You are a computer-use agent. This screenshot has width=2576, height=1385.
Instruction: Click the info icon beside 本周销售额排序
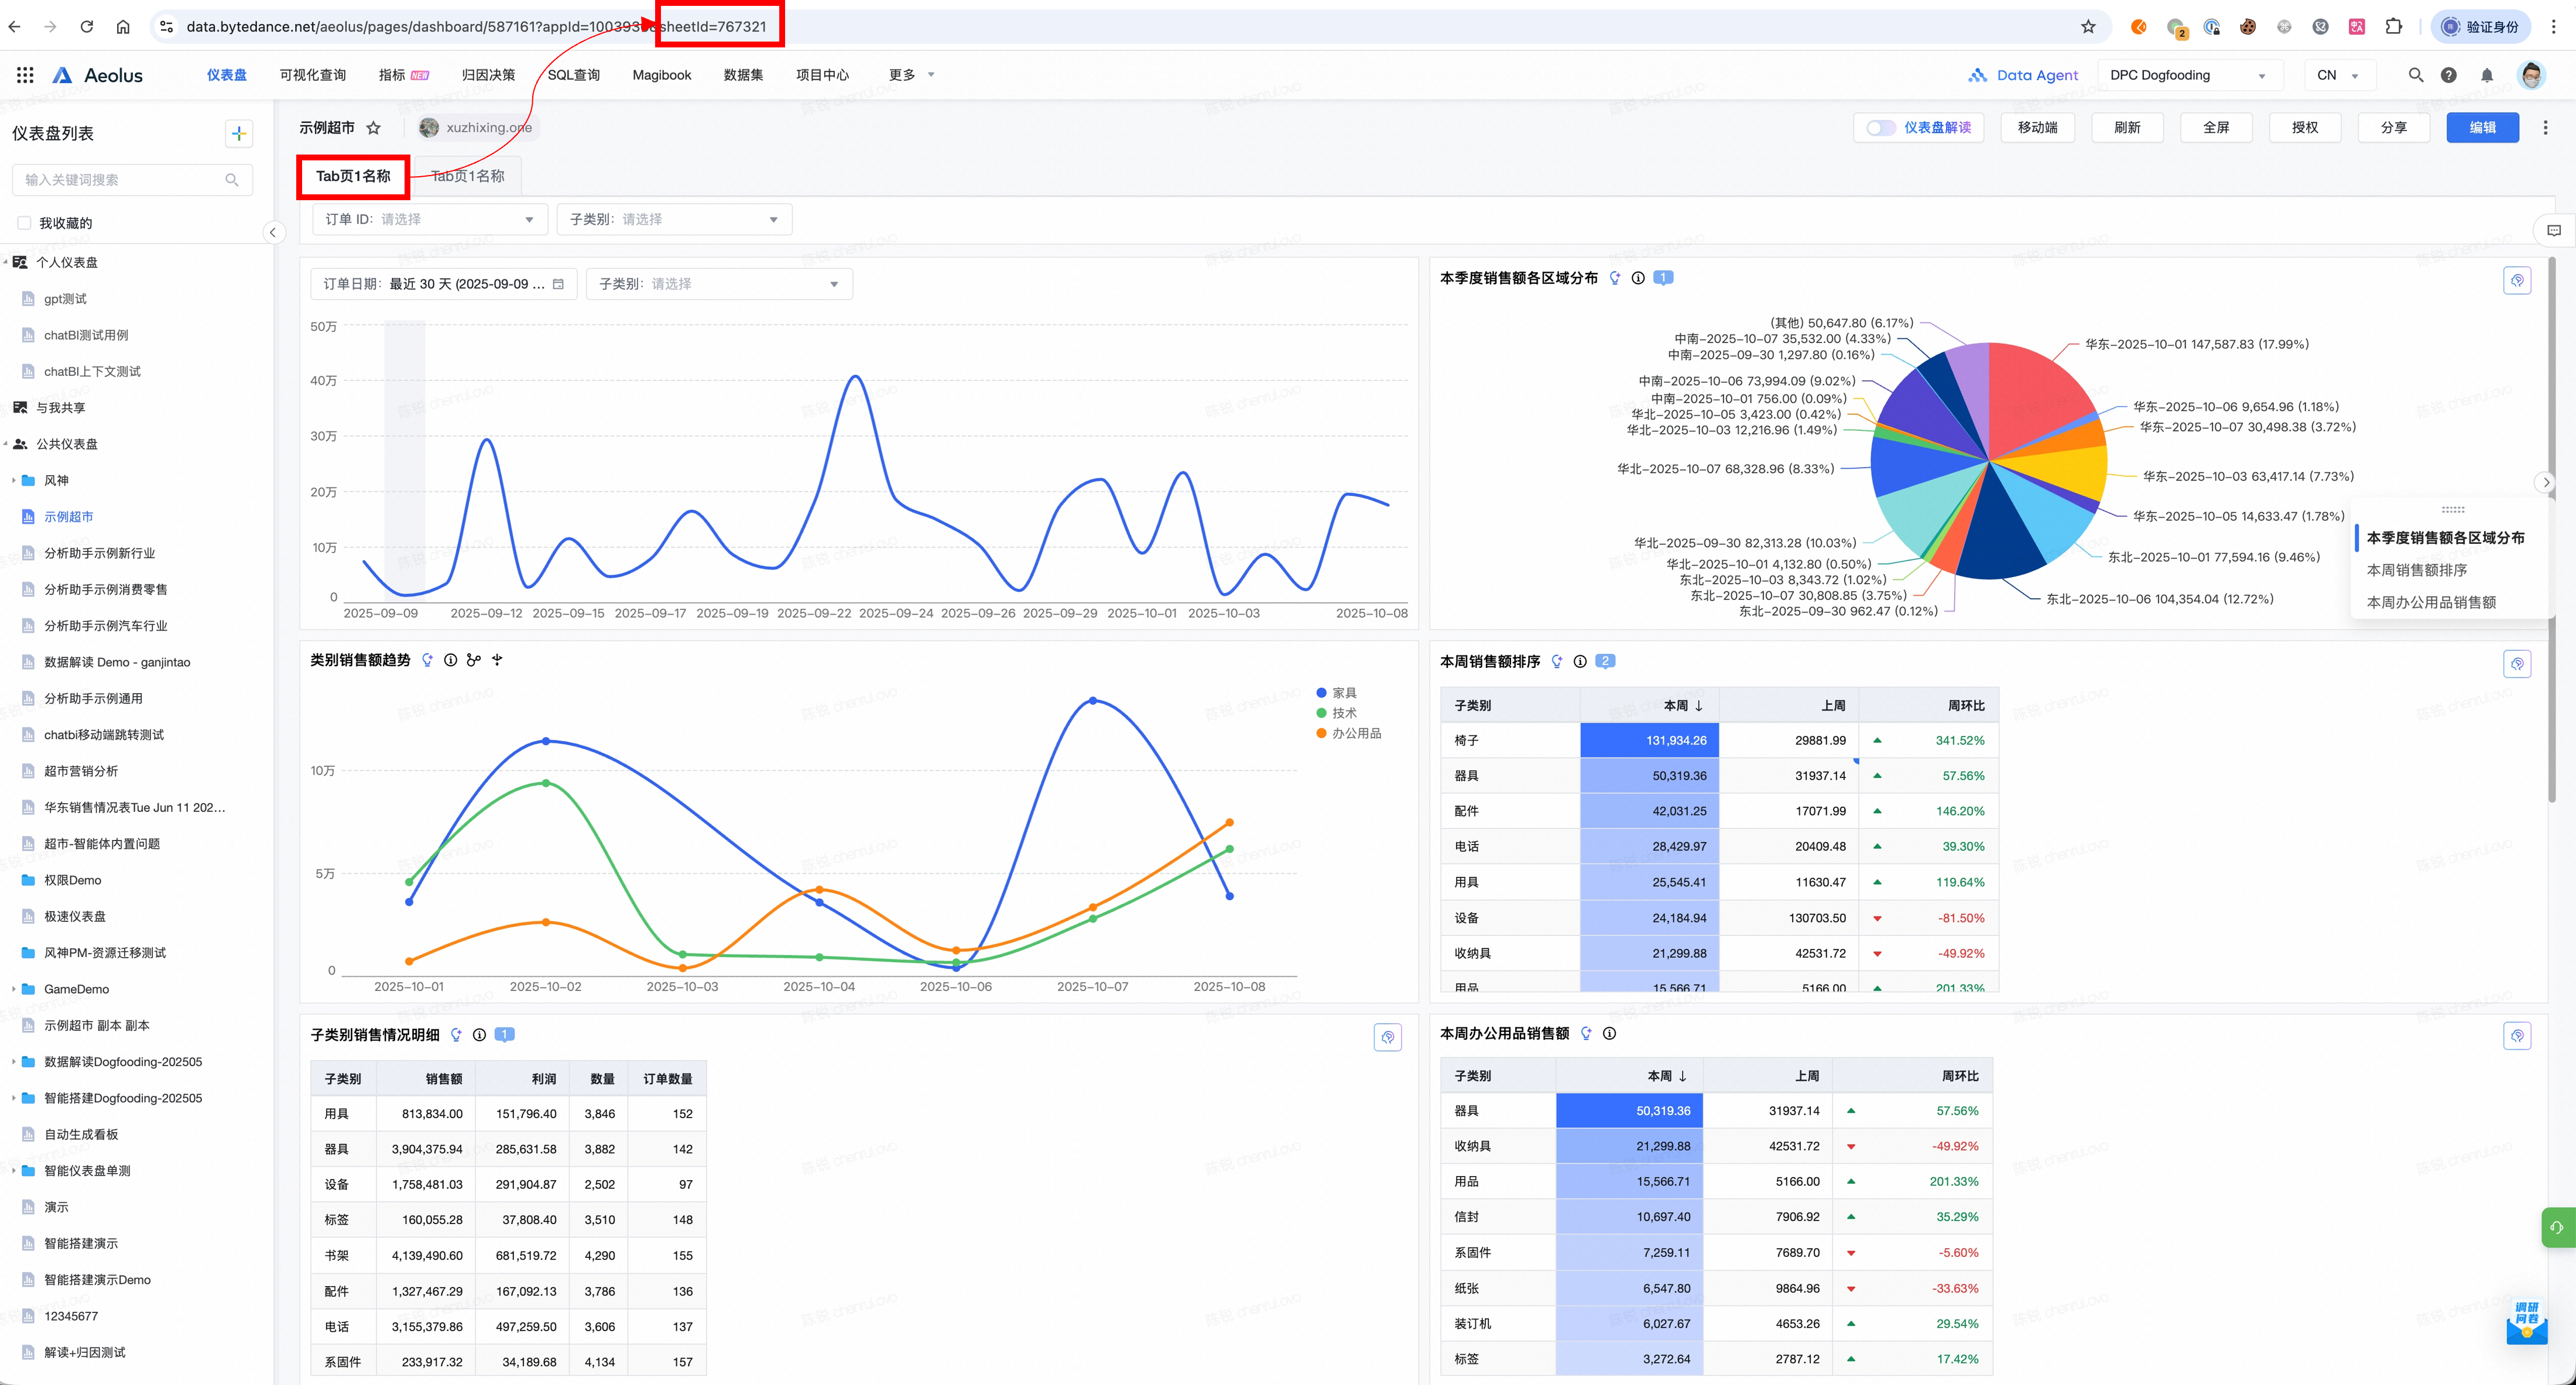tap(1580, 661)
